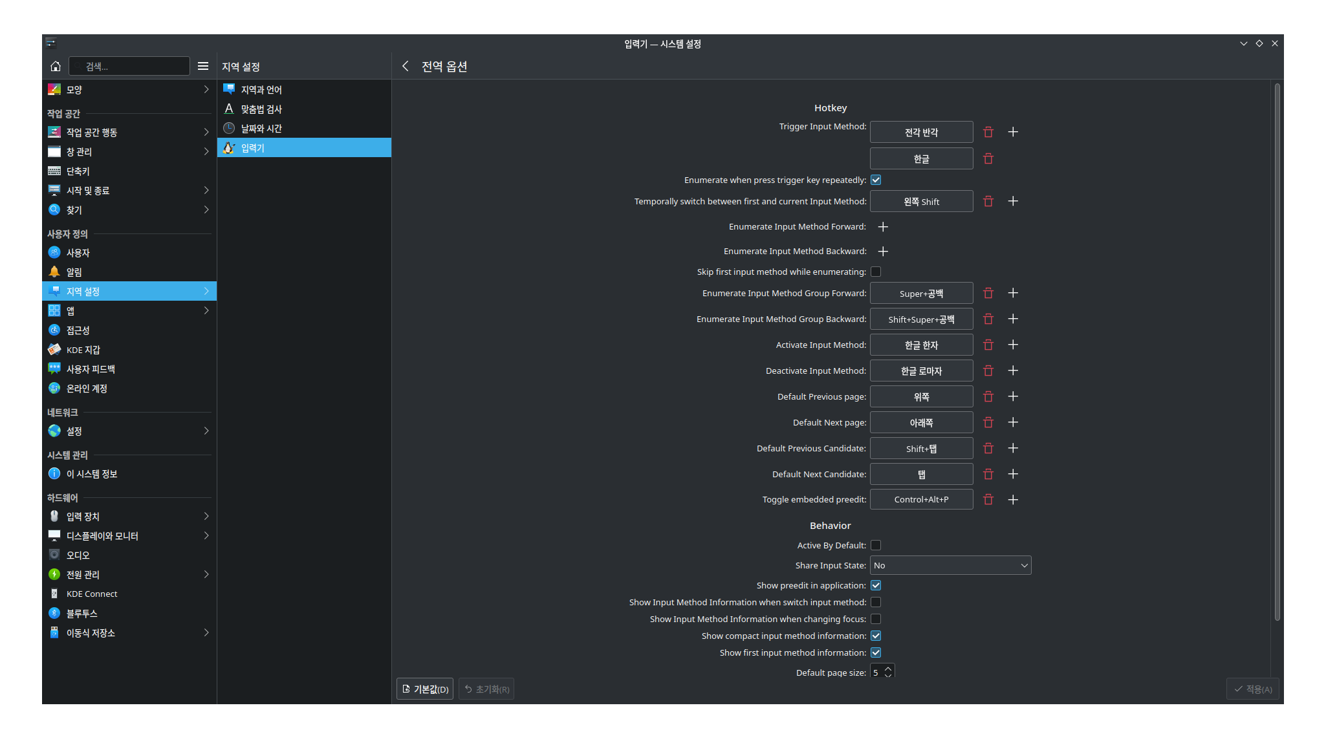1326x754 pixels.
Task: Delete the 한글 trigger hotkey entry
Action: click(988, 158)
